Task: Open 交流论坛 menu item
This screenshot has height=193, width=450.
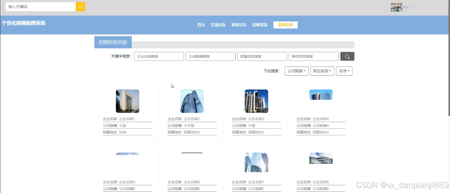Action: (x=218, y=25)
